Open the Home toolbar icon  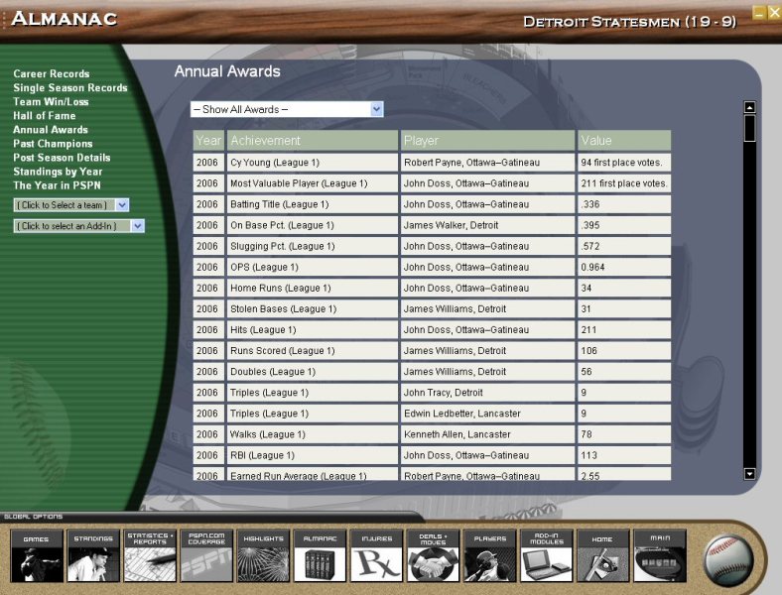[602, 556]
